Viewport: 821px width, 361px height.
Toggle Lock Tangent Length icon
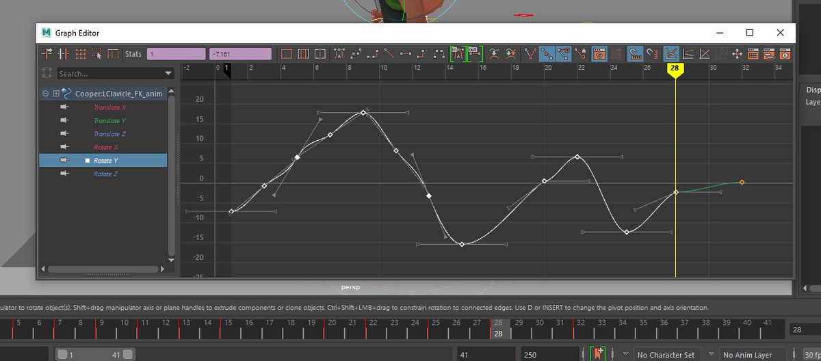point(580,53)
